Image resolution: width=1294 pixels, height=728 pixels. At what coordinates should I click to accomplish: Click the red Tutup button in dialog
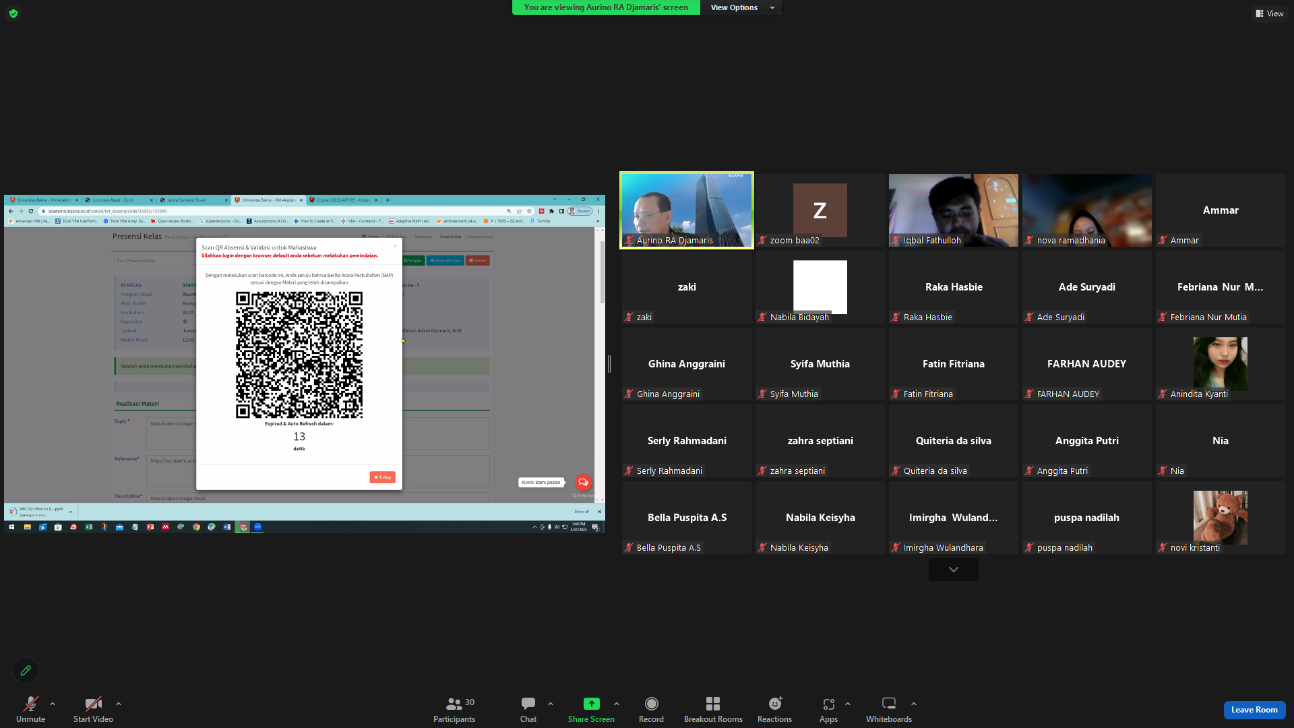[x=383, y=477]
